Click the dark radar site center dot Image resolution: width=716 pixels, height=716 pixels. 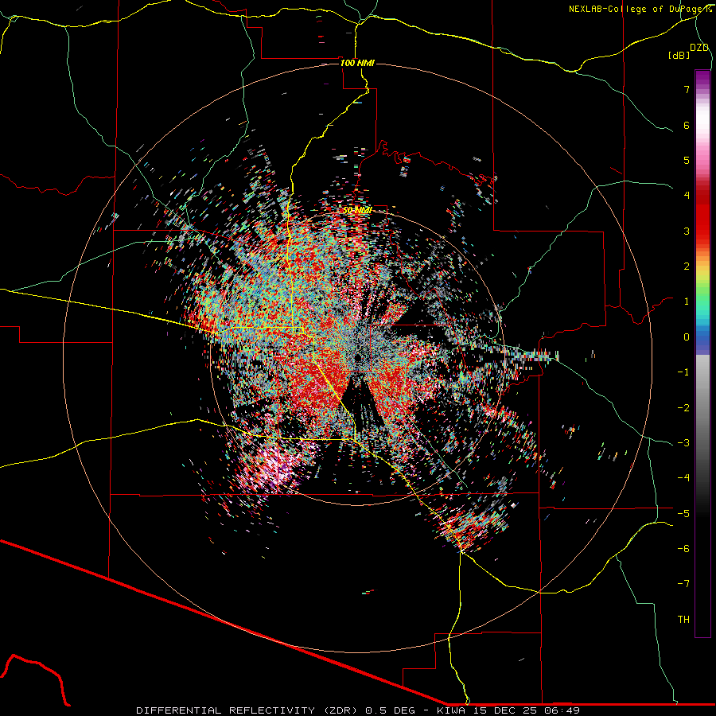click(359, 357)
